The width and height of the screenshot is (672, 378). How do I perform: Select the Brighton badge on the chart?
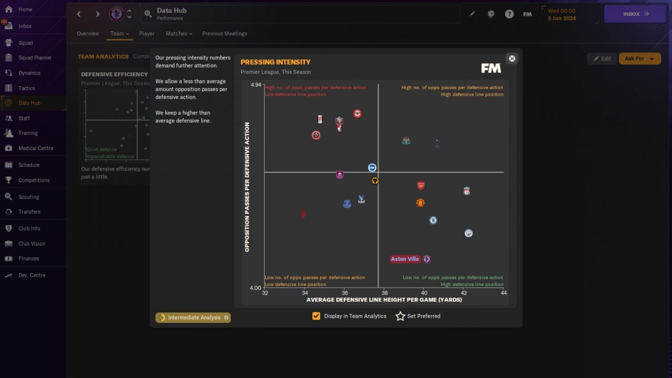(x=372, y=168)
